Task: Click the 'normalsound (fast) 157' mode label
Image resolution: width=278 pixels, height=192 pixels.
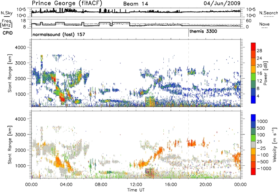Action: point(59,34)
